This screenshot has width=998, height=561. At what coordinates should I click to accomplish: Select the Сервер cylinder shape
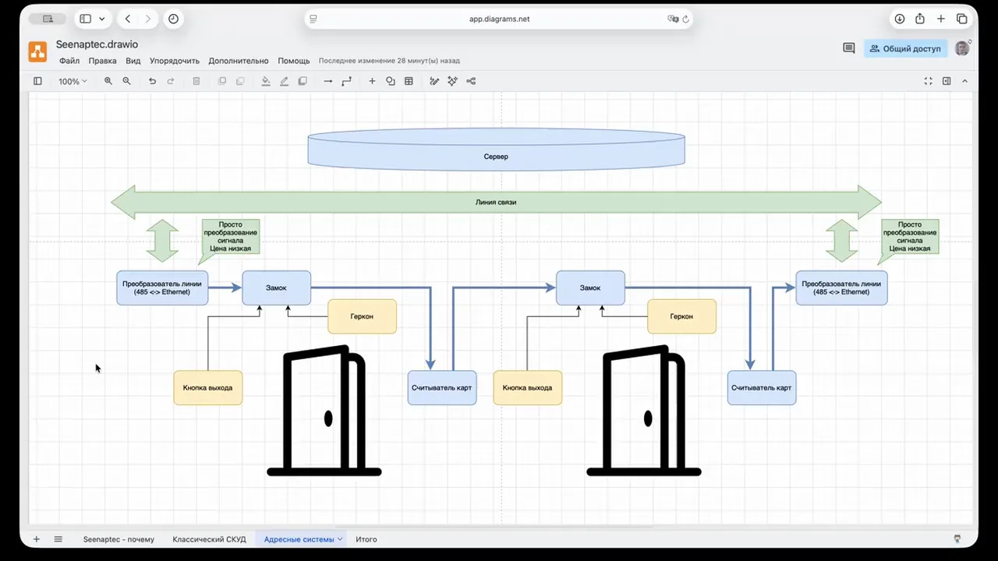[496, 149]
